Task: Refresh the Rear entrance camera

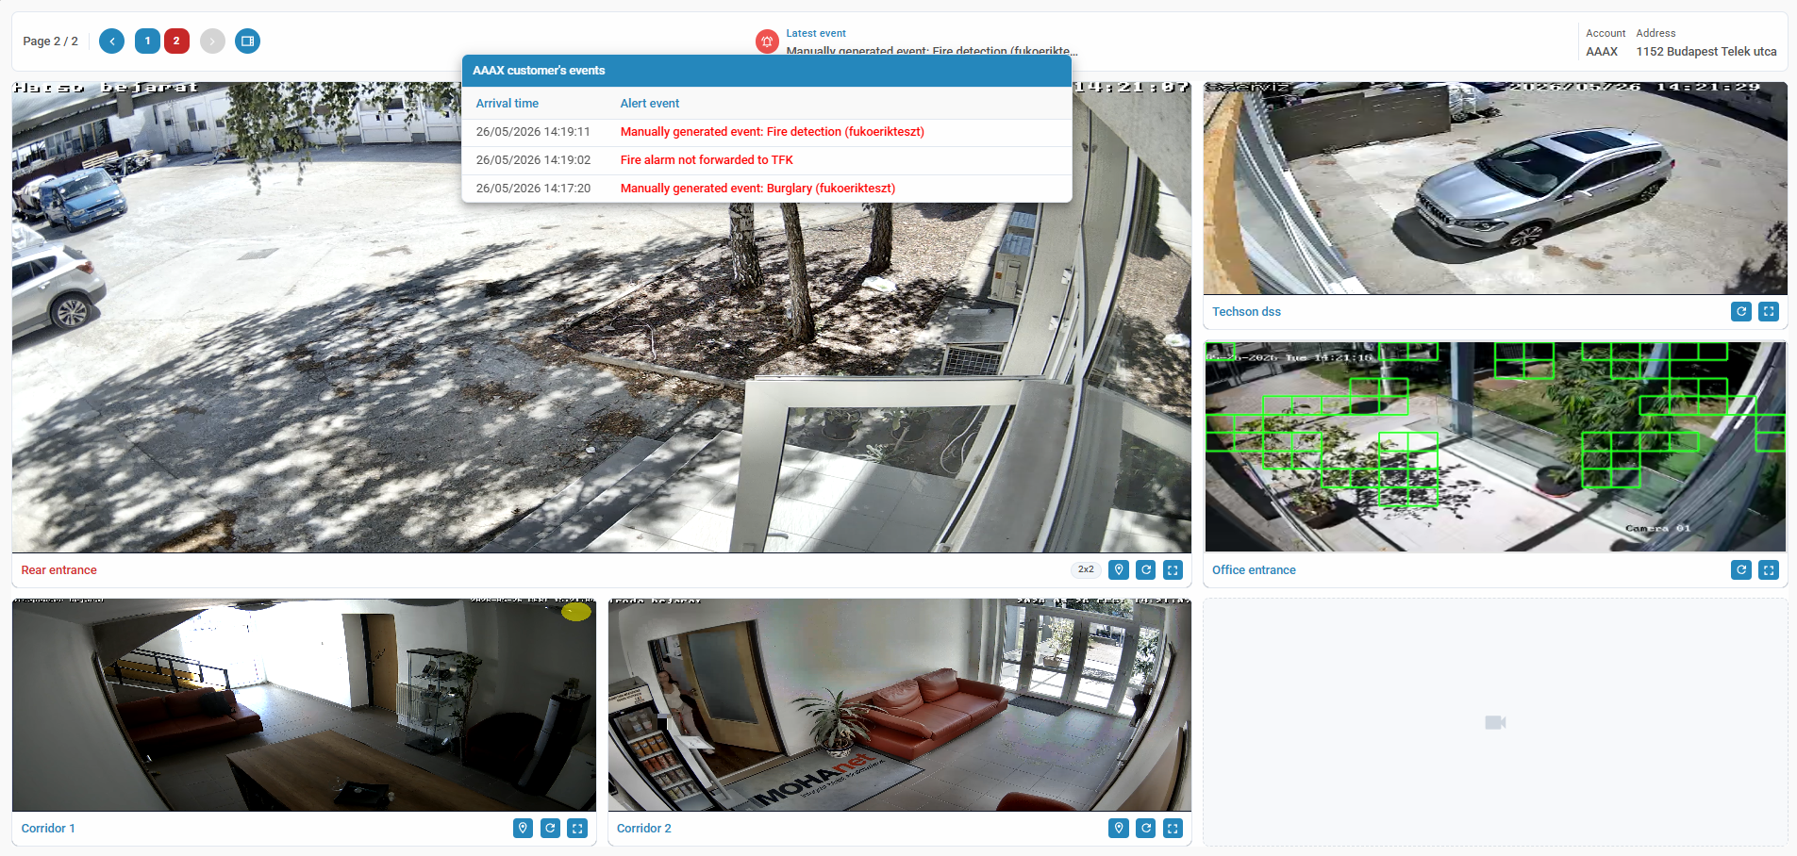Action: pos(1146,569)
